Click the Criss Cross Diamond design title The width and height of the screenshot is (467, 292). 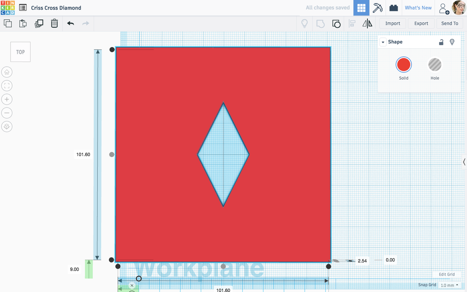(x=56, y=8)
